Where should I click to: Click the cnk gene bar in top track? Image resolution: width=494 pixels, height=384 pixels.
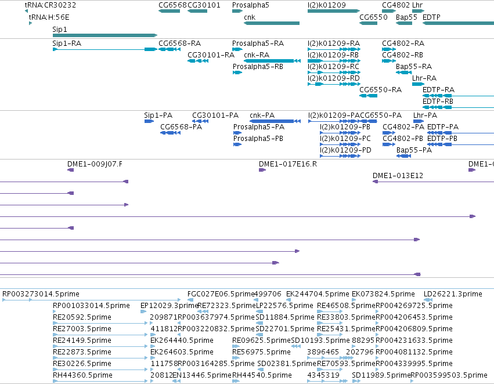[272, 23]
